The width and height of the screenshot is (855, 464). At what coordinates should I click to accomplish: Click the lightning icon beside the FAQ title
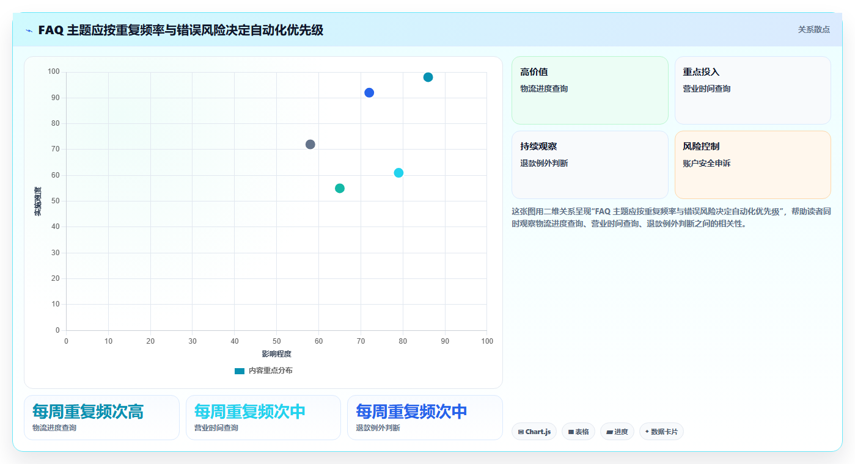pyautogui.click(x=29, y=30)
